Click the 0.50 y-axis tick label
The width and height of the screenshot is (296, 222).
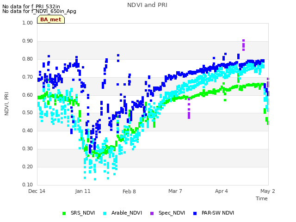(x=28, y=112)
